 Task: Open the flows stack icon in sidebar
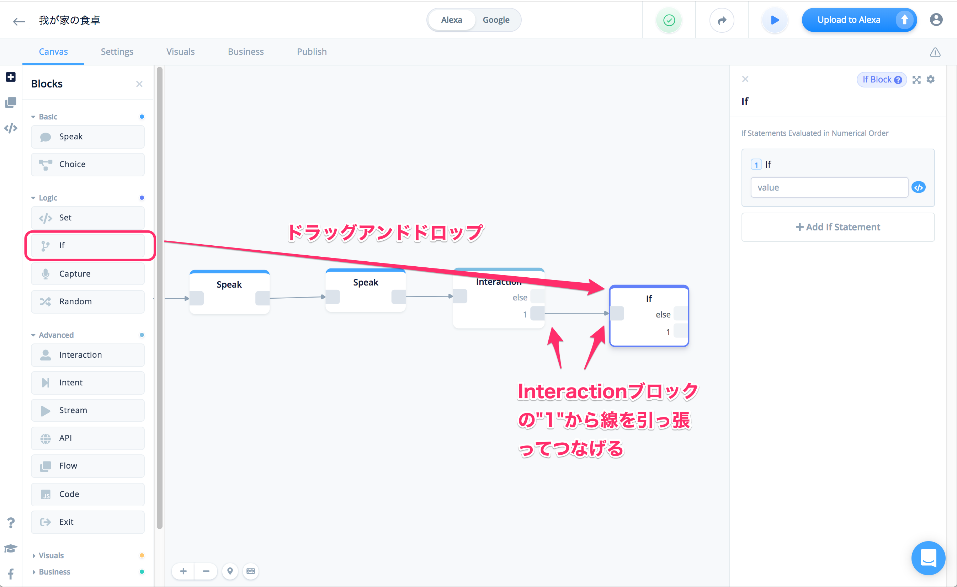(11, 102)
